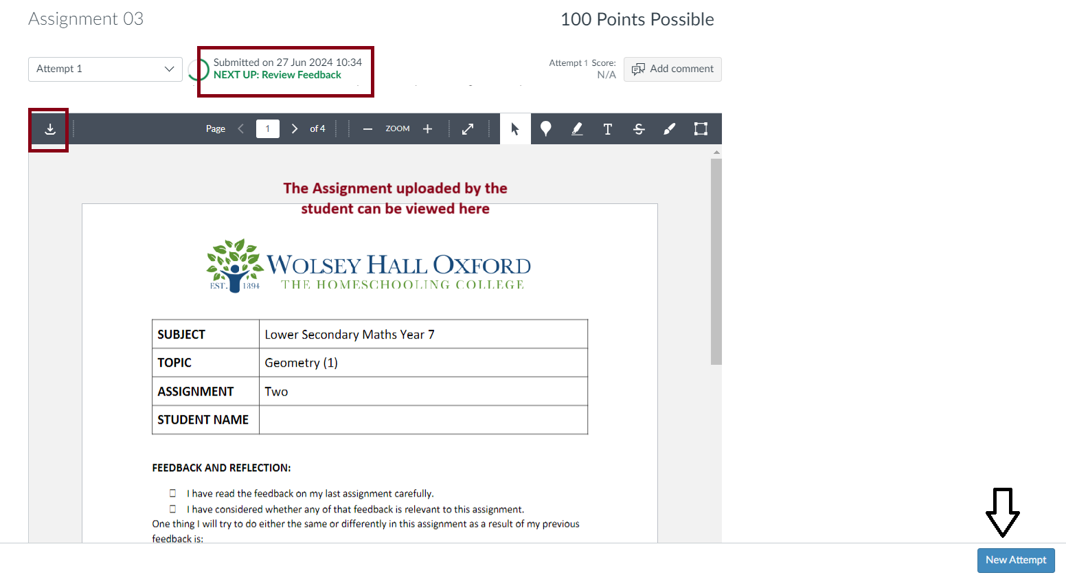
Task: Click the 'Geometry (1)' table cell
Action: point(423,363)
